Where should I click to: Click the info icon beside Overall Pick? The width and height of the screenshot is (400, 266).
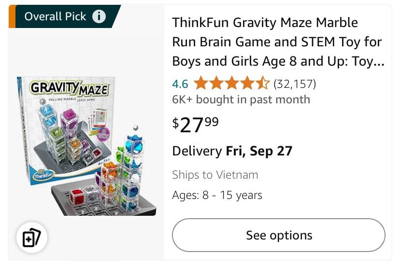point(99,17)
